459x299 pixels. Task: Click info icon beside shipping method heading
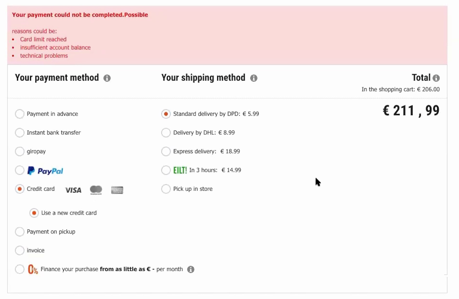tap(254, 78)
